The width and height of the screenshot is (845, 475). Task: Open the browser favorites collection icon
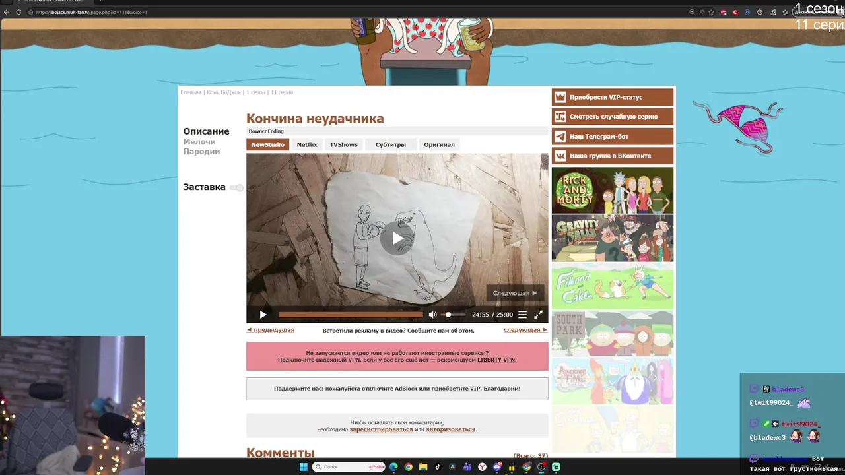click(785, 12)
